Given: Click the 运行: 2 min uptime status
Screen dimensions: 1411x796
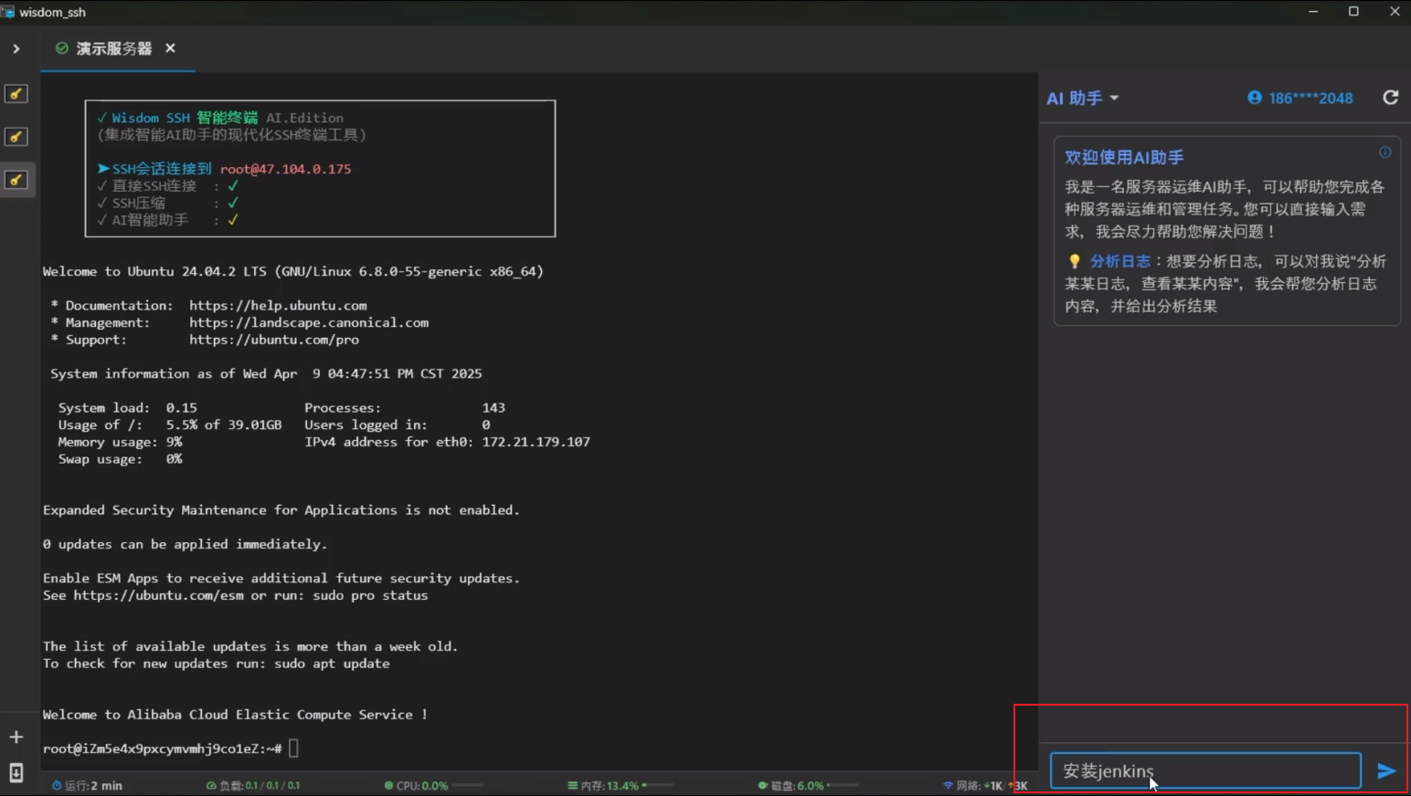Looking at the screenshot, I should tap(87, 785).
